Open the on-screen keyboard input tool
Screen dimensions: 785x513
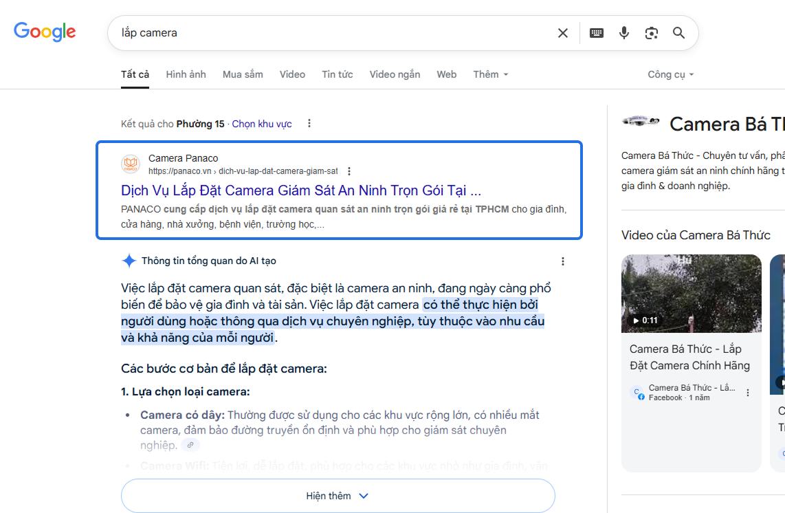pos(596,33)
